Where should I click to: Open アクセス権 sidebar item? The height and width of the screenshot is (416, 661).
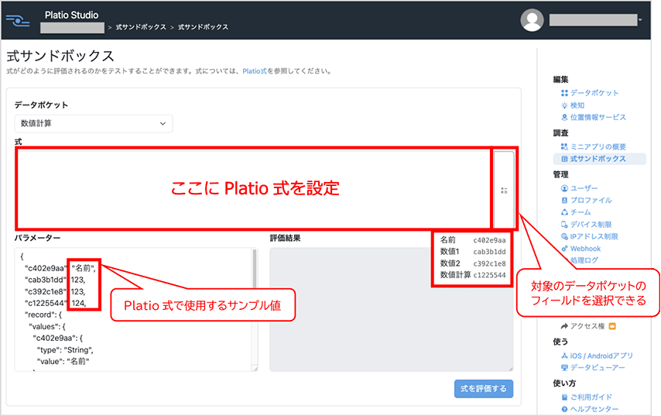point(583,326)
